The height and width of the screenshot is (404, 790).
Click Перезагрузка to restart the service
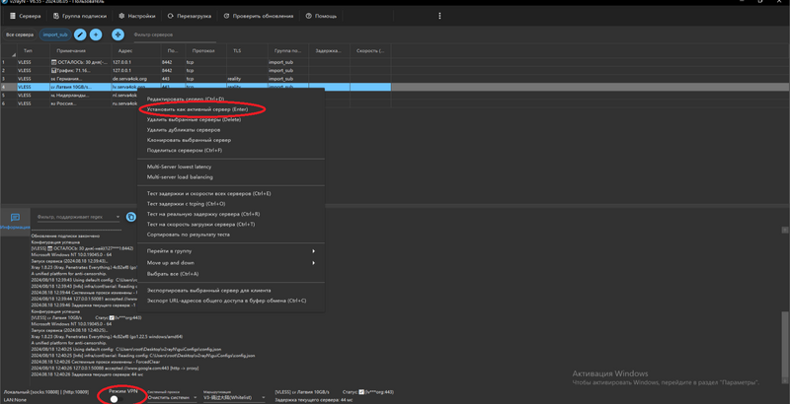coord(190,16)
